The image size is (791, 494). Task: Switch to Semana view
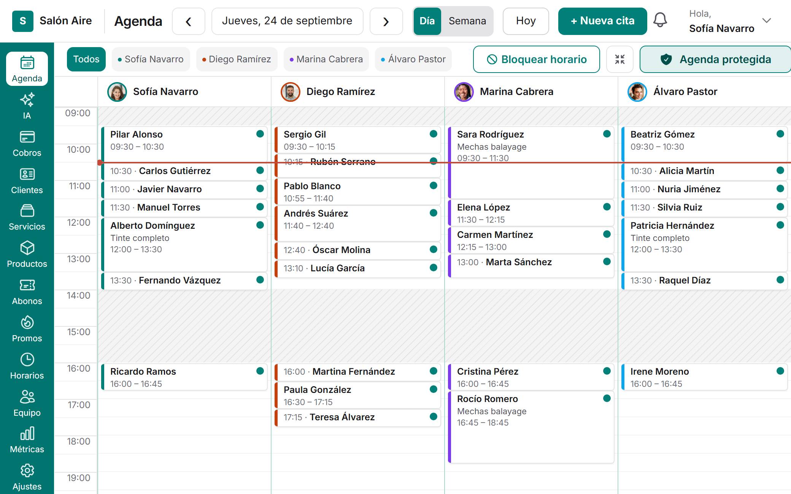coord(467,21)
